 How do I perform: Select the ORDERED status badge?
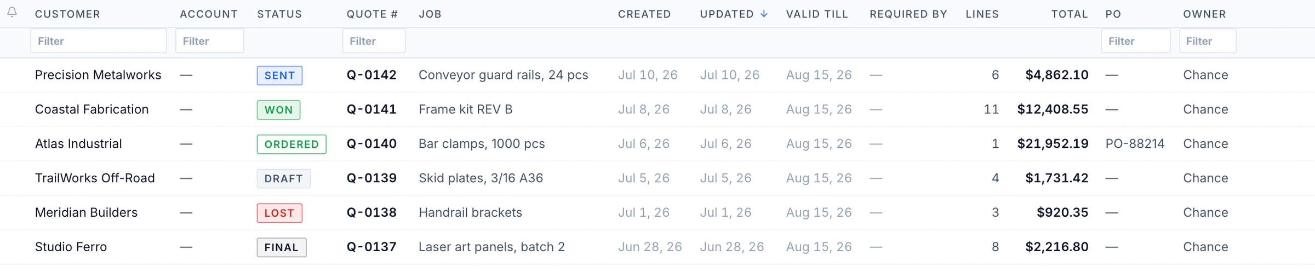click(x=291, y=144)
